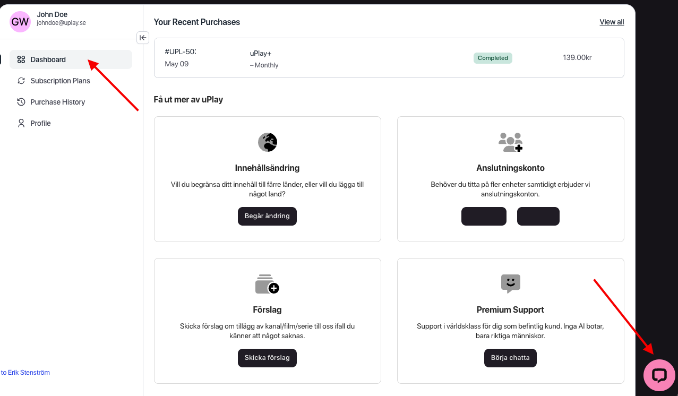Image resolution: width=678 pixels, height=396 pixels.
Task: Click the uPlay+ purchase name
Action: pyautogui.click(x=261, y=53)
